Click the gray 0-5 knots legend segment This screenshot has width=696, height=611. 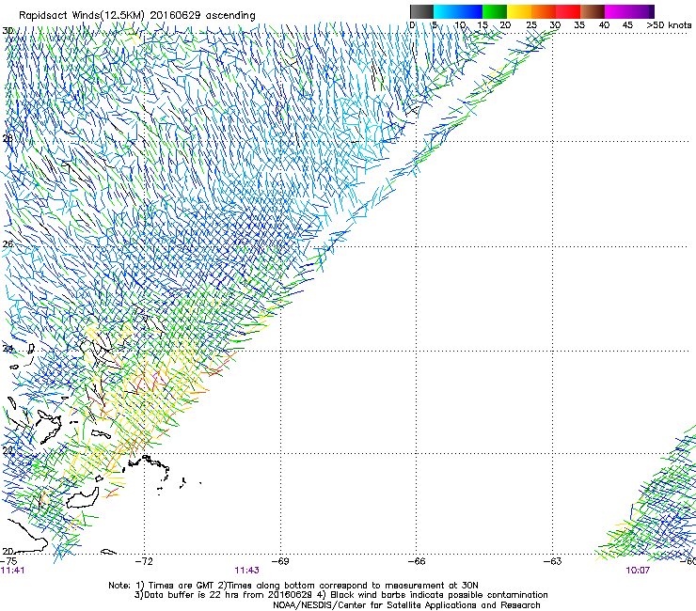(x=421, y=11)
